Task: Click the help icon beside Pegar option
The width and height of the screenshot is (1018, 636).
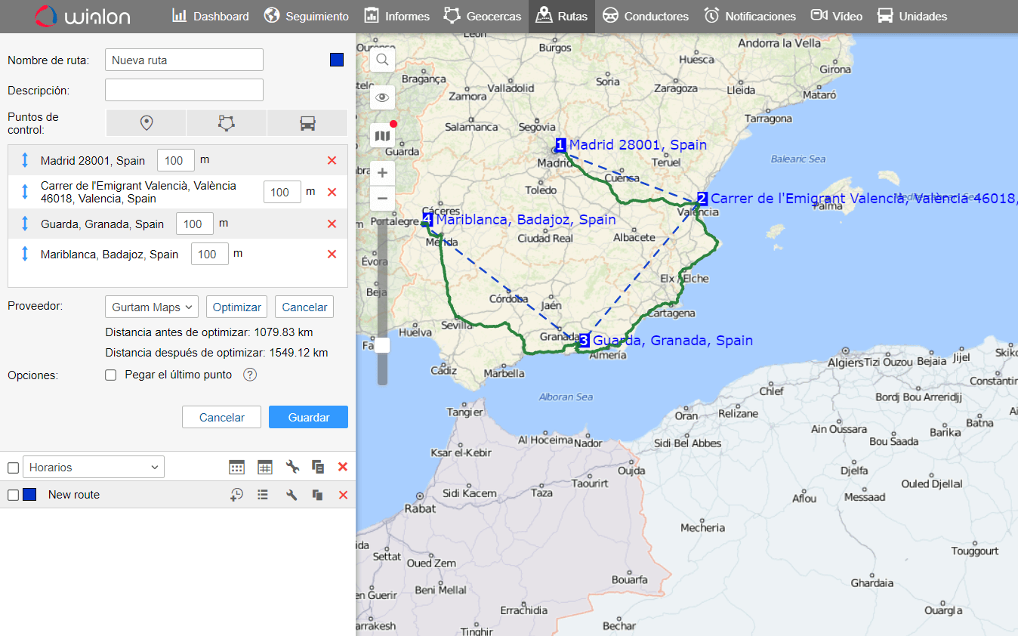Action: (x=250, y=375)
